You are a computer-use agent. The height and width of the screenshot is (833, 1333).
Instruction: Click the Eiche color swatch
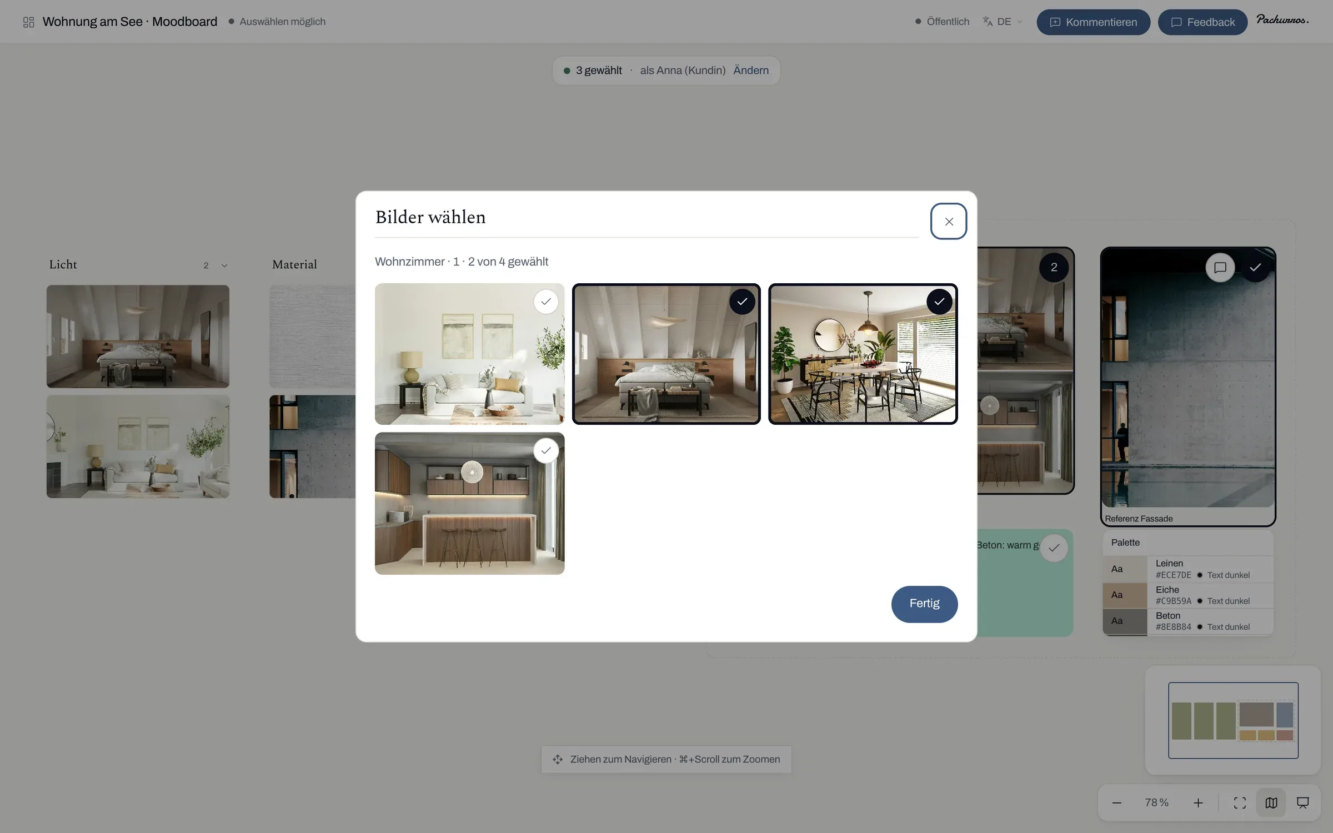(x=1125, y=595)
